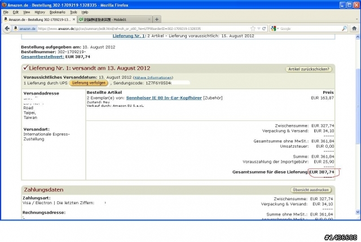Open the Bookmarks menu
The height and width of the screenshot is (242, 361).
pyautogui.click(x=58, y=12)
